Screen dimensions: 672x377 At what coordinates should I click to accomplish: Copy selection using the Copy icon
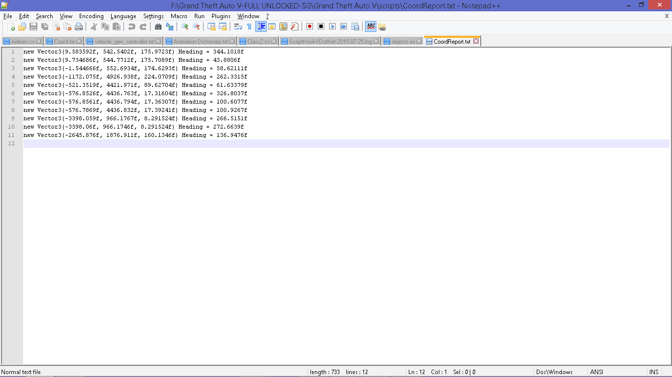click(x=105, y=27)
